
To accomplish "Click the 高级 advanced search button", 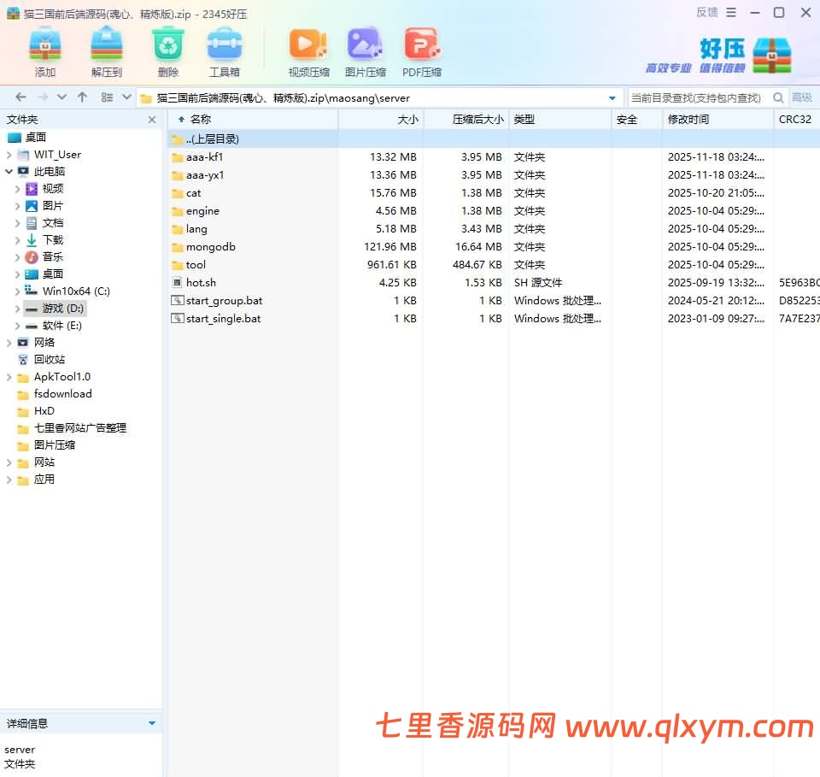I will pos(803,97).
